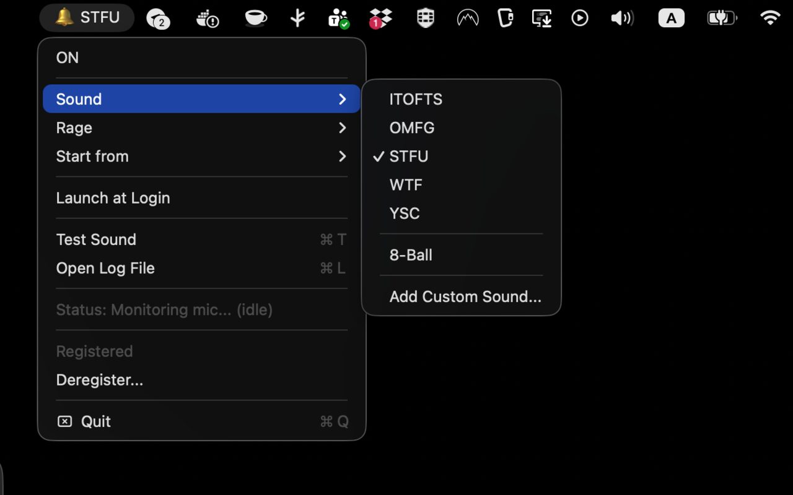Click the shield firewall menu bar icon

425,19
